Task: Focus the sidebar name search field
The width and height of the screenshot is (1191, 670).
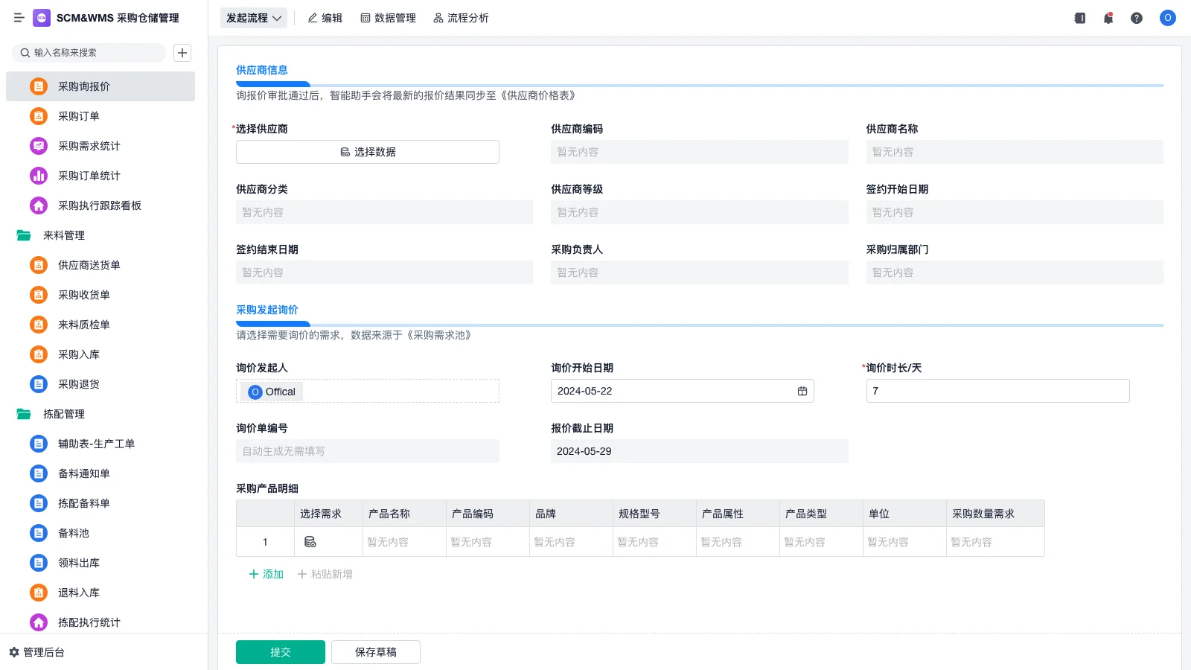Action: pyautogui.click(x=89, y=53)
